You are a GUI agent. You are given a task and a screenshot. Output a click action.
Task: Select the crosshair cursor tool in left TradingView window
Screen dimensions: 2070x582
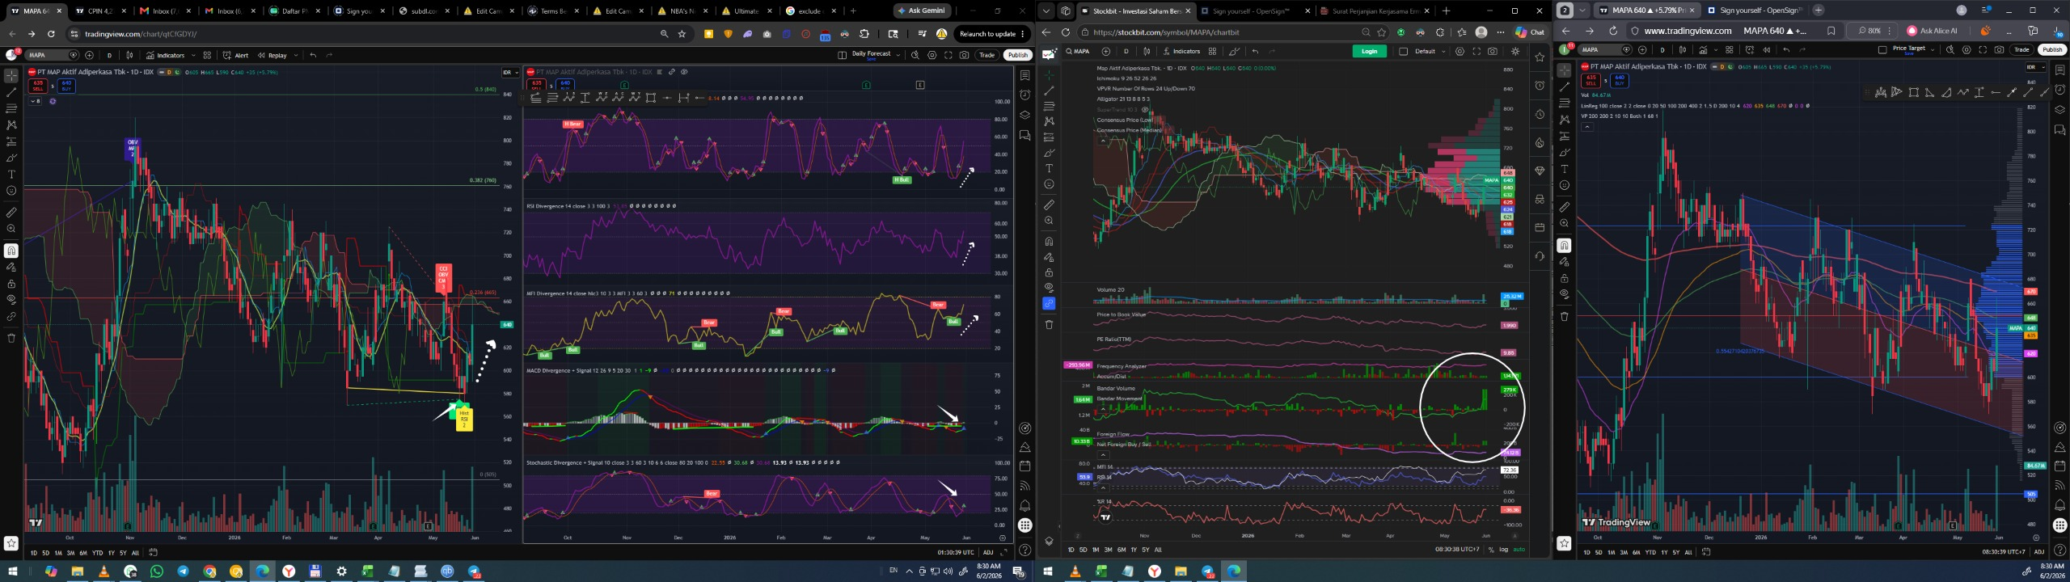click(11, 76)
